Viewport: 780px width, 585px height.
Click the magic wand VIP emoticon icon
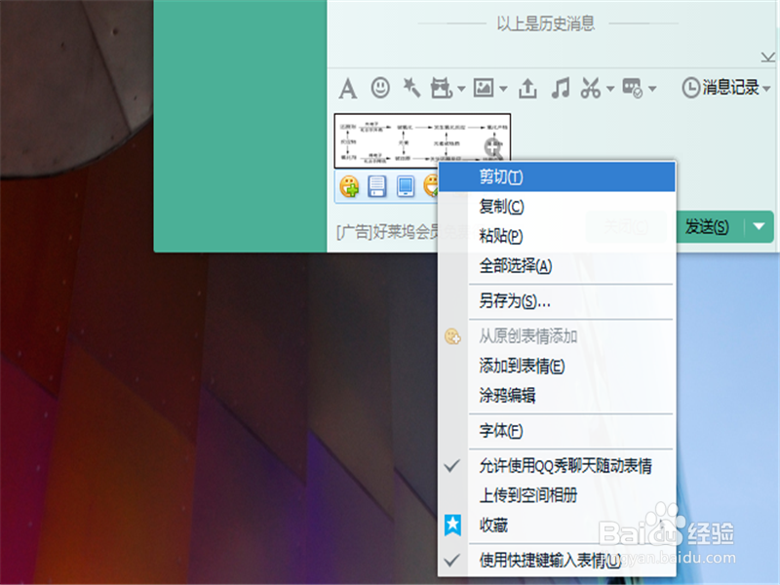click(410, 88)
